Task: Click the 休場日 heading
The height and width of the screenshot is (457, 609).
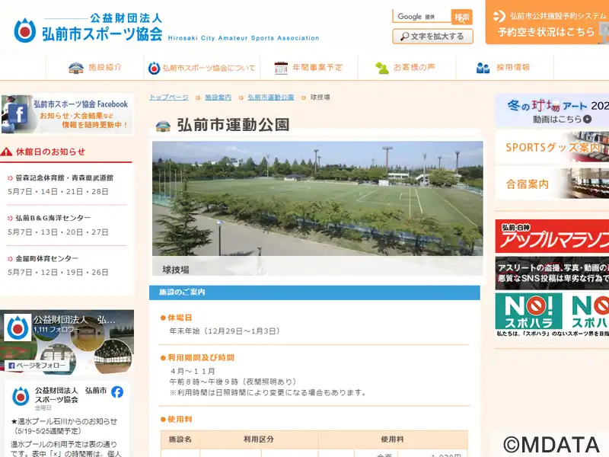Action: (x=180, y=318)
